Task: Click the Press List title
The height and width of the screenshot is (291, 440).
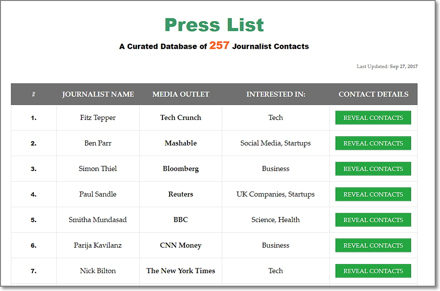Action: (214, 25)
